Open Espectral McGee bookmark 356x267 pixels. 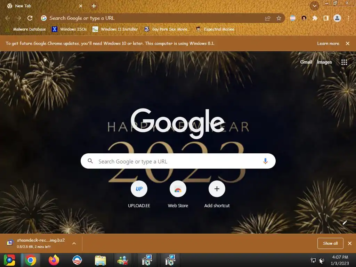click(x=215, y=29)
